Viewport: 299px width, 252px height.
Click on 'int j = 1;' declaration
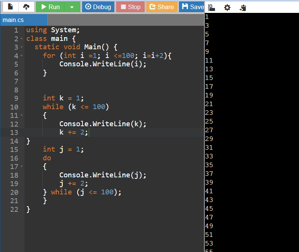tap(63, 149)
